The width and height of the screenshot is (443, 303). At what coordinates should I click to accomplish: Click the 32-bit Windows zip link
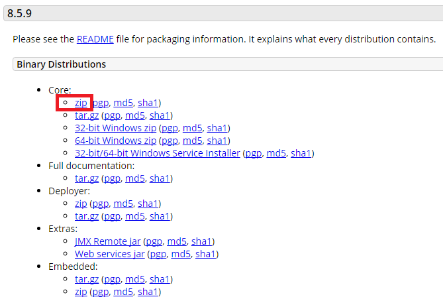pyautogui.click(x=115, y=128)
